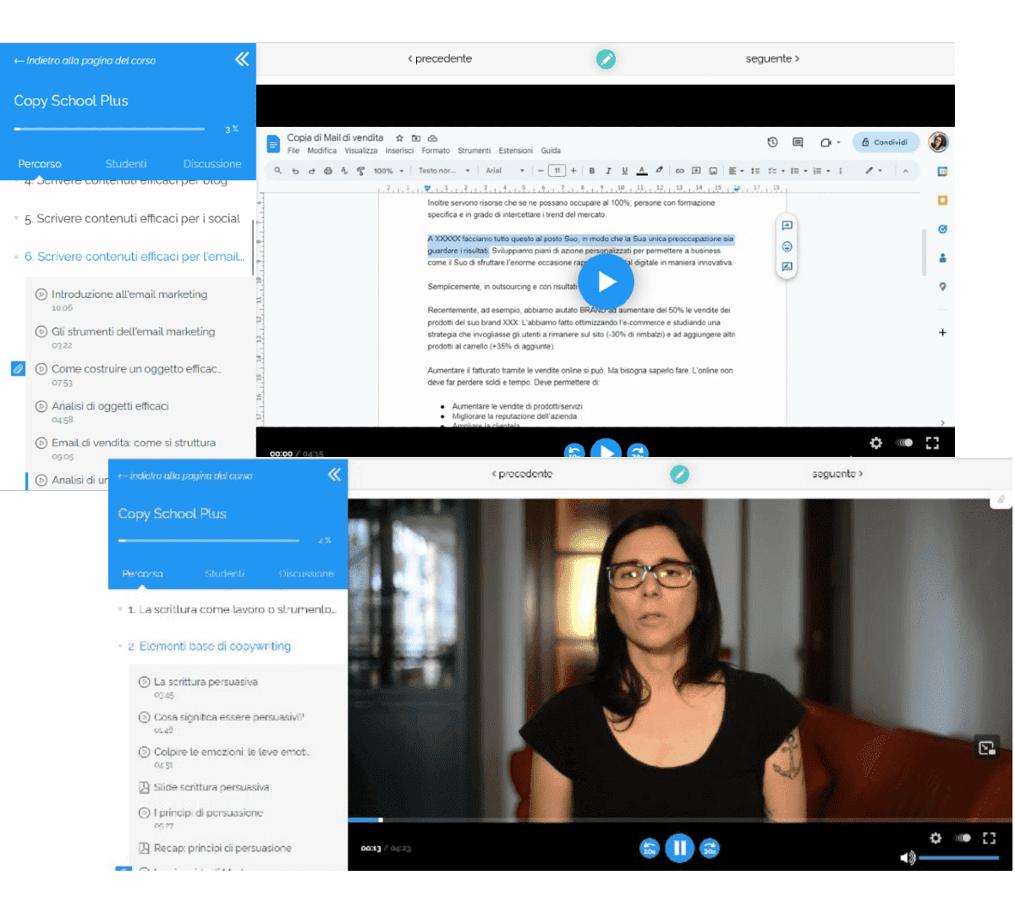Open the video call dropdown in Docs header
The image size is (1015, 914).
click(x=830, y=142)
